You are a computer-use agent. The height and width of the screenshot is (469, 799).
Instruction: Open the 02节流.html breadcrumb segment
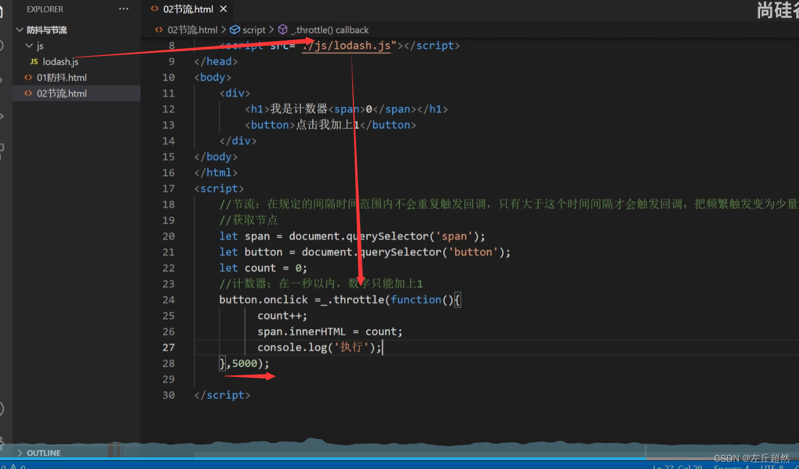click(192, 30)
